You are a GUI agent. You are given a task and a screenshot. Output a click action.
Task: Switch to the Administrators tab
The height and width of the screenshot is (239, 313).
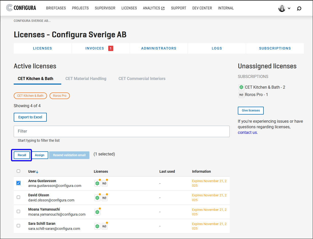tap(159, 48)
